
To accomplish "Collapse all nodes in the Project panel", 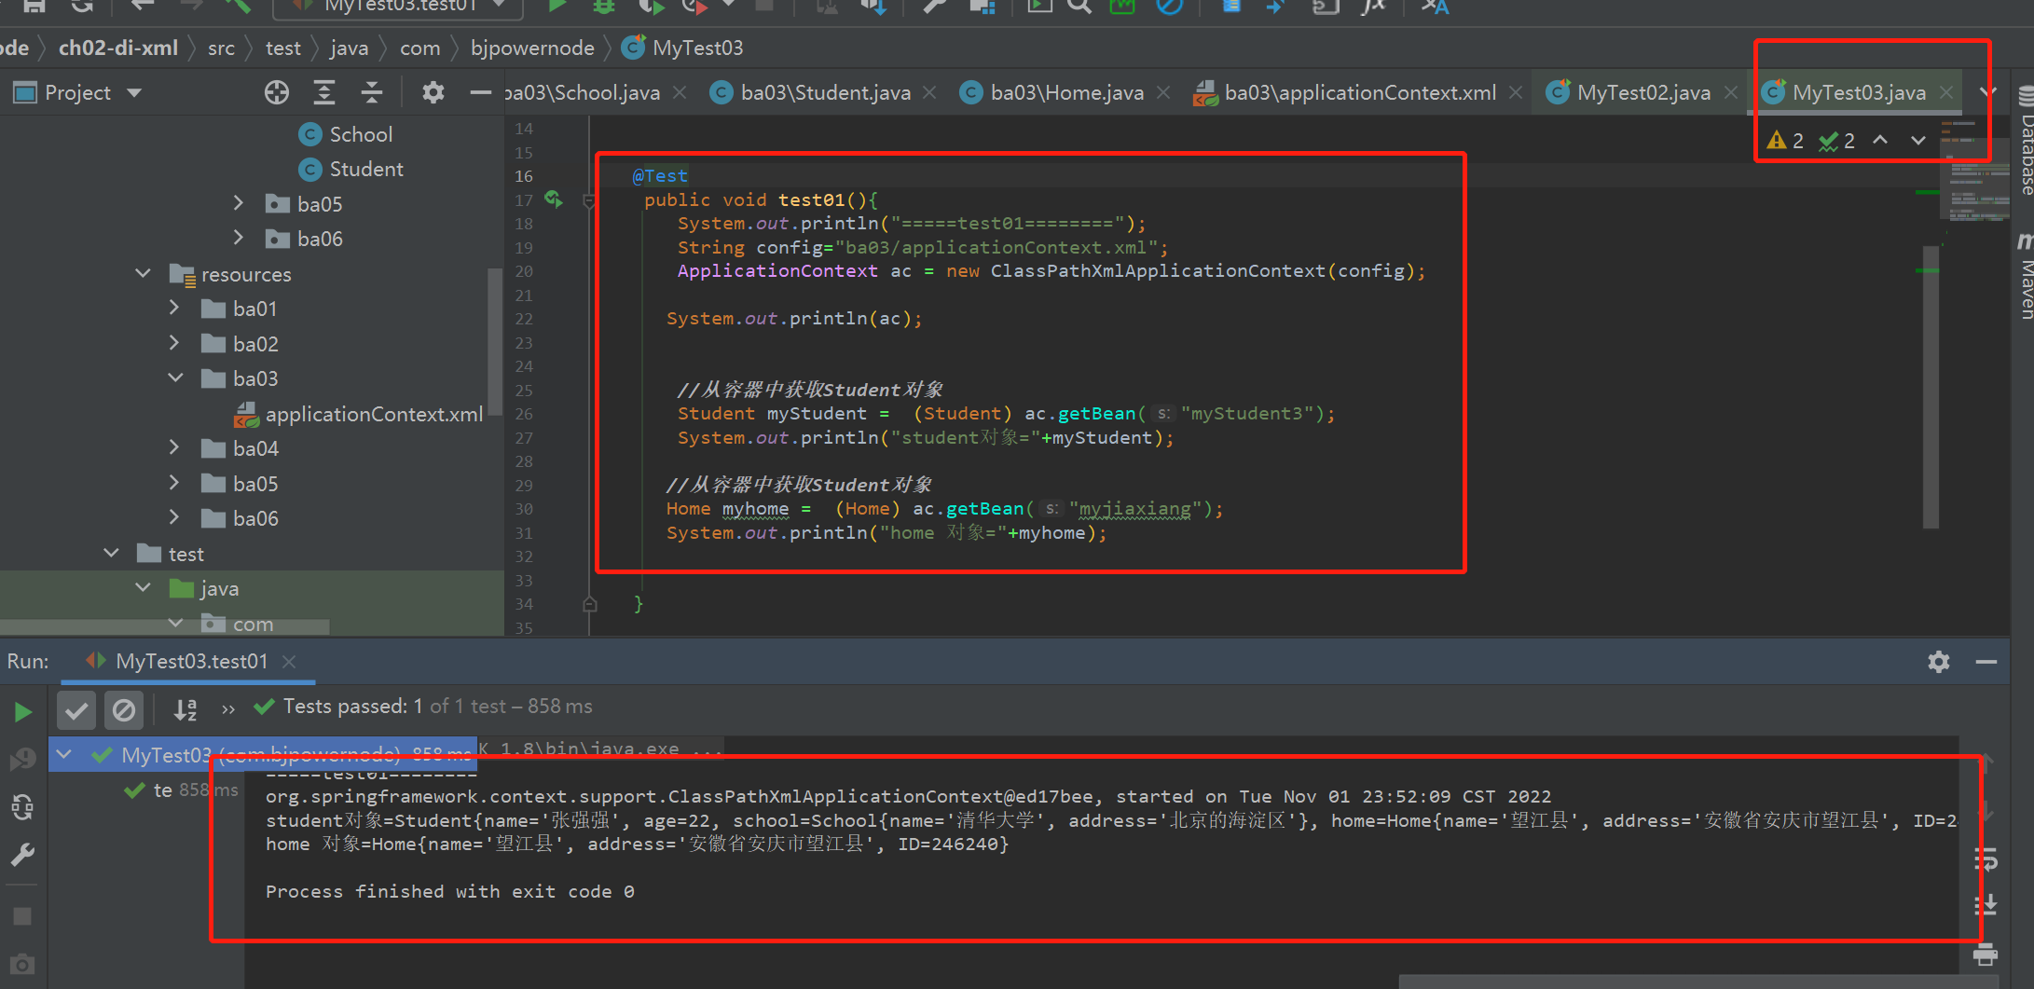I will pos(372,92).
